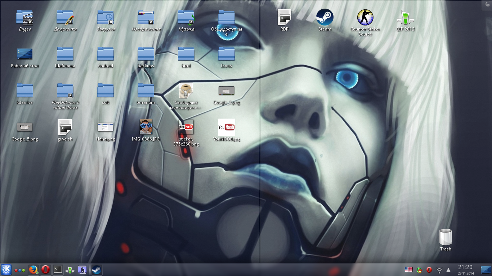Open the KDE application launcher menu
Image resolution: width=492 pixels, height=276 pixels.
click(x=6, y=270)
